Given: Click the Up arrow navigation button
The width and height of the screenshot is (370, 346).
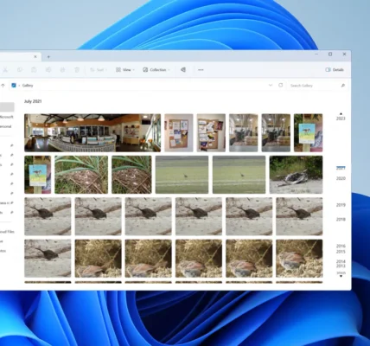Looking at the screenshot, I should 3,86.
